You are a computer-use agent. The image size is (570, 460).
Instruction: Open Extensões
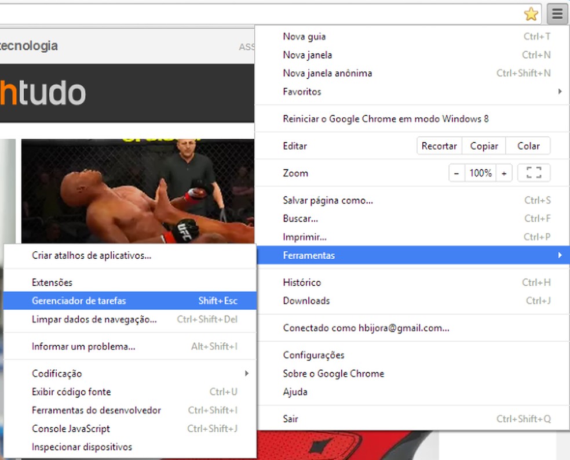tap(51, 282)
